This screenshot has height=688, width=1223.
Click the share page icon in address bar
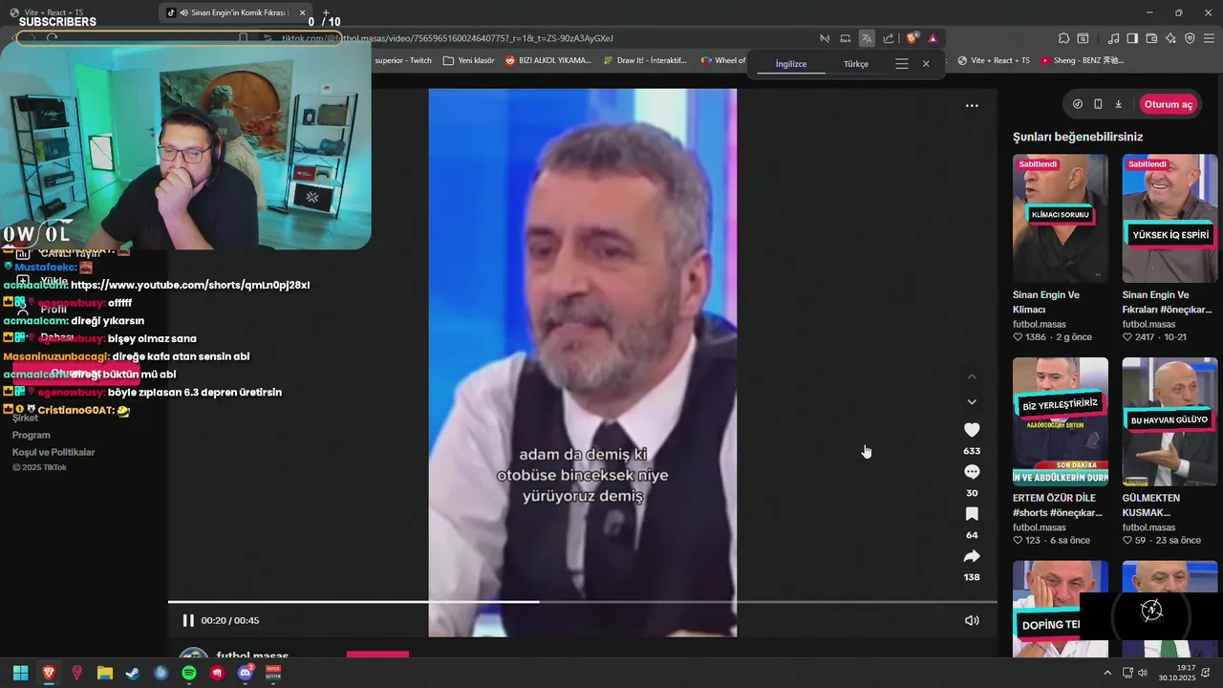pyautogui.click(x=889, y=38)
